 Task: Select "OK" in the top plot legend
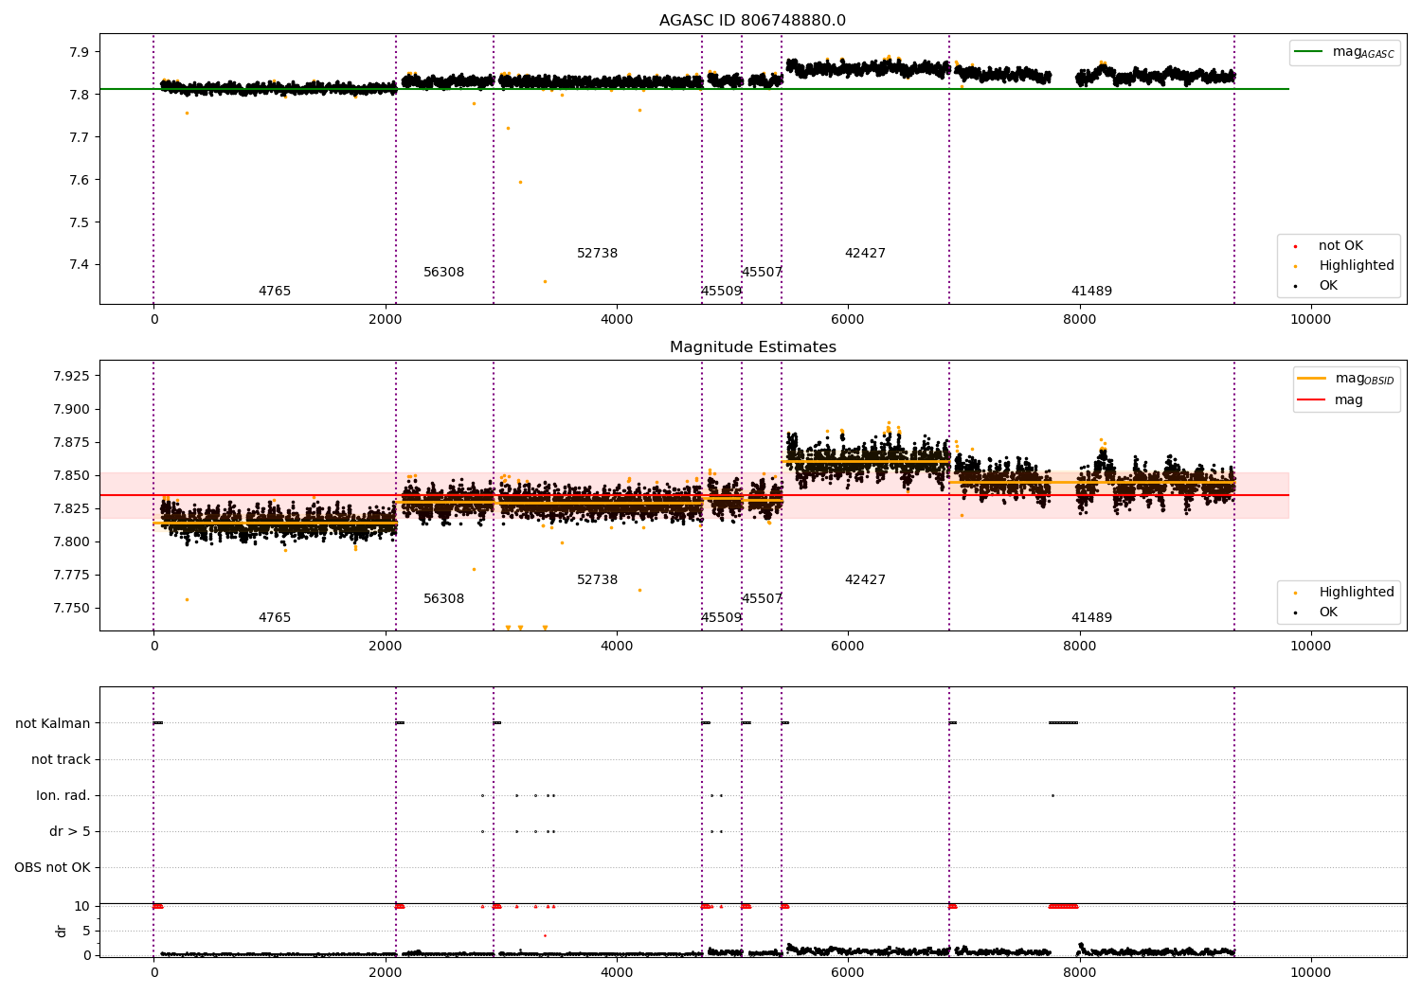click(1328, 285)
